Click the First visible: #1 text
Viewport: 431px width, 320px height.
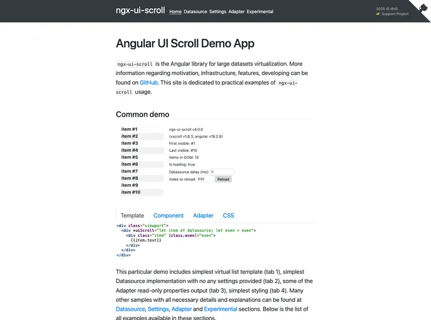(x=182, y=143)
